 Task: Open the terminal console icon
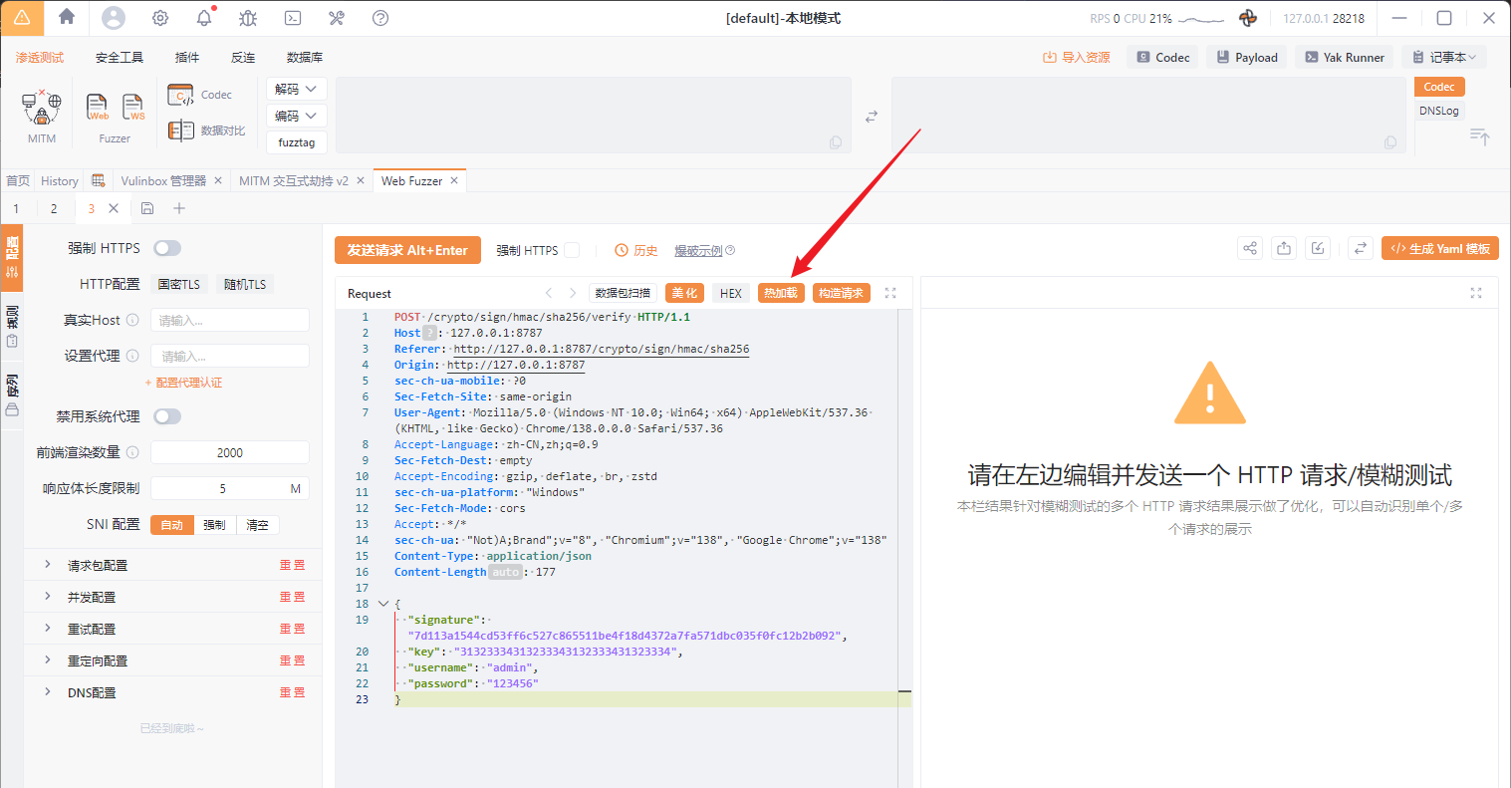293,18
